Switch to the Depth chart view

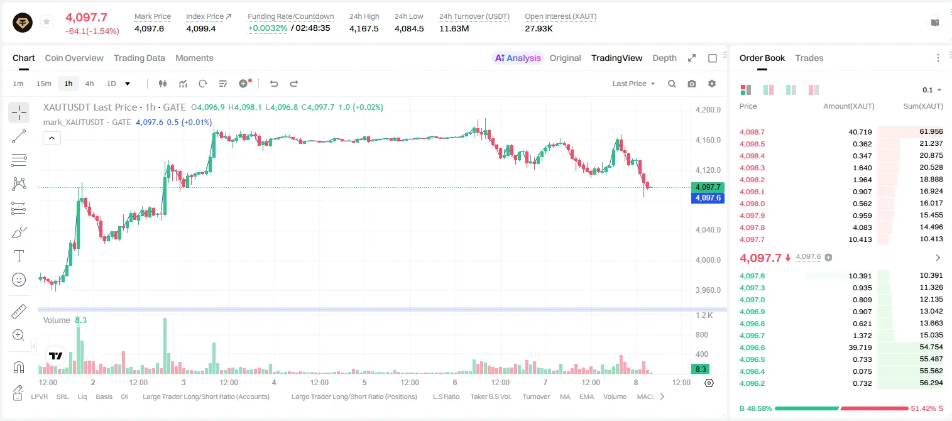click(x=664, y=58)
